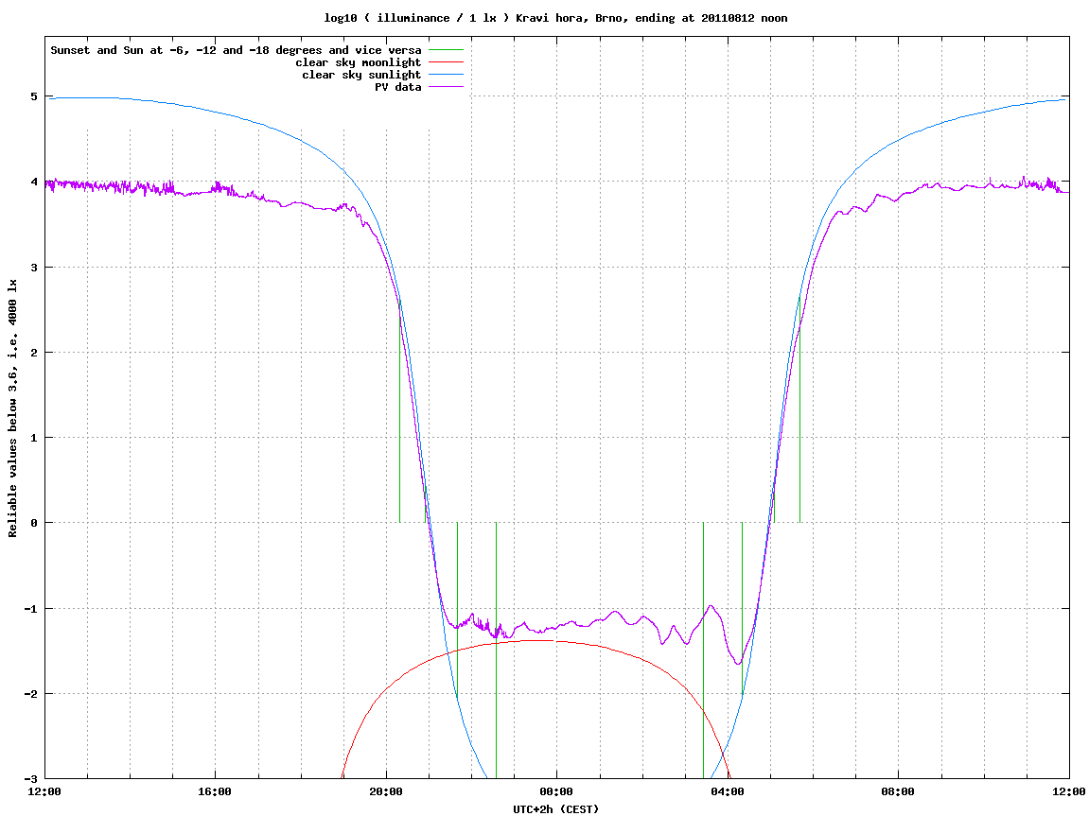Click the y-axis tick label -1
This screenshot has height=816, width=1089.
30,609
